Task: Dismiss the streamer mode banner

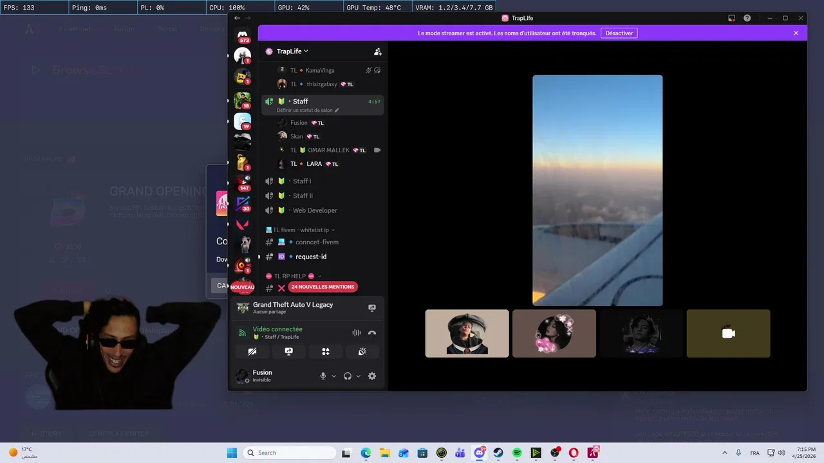Action: [796, 33]
